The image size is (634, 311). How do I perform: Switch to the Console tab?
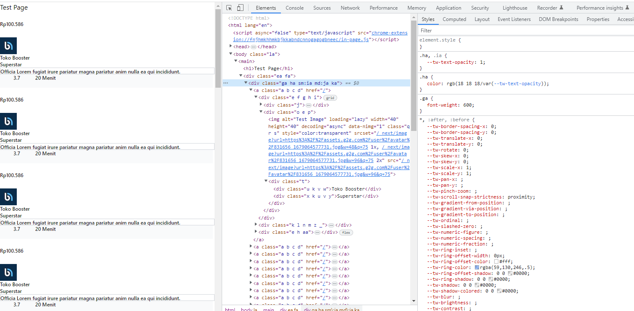295,8
